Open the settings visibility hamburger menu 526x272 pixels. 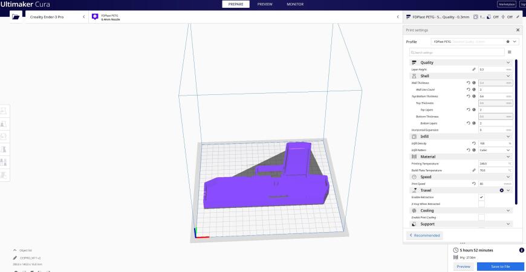pos(509,53)
